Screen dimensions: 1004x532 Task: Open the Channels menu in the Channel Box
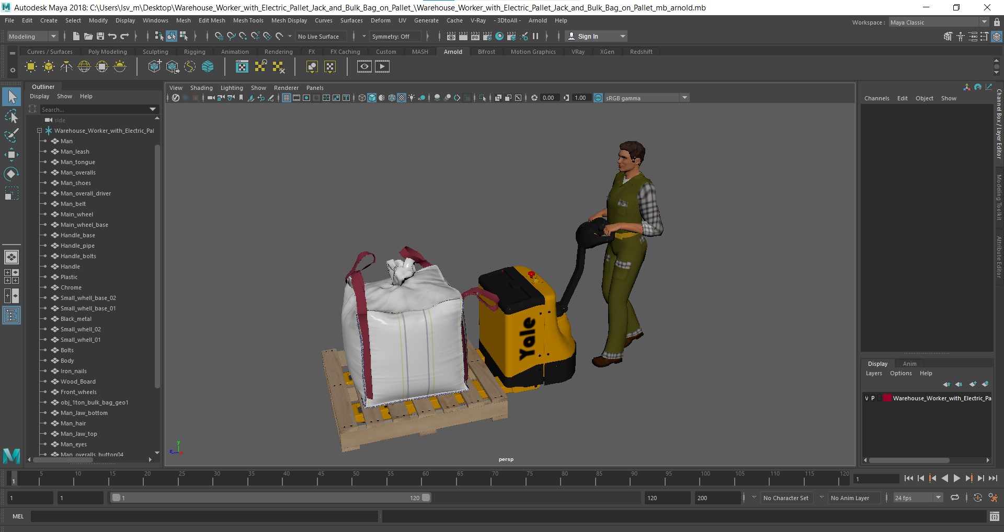(x=876, y=98)
